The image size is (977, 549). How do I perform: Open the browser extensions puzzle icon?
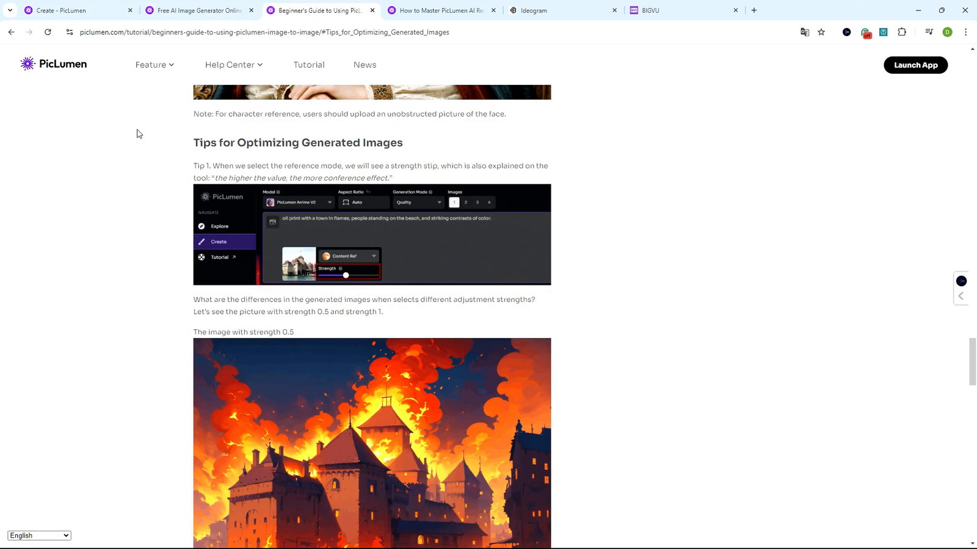click(902, 32)
